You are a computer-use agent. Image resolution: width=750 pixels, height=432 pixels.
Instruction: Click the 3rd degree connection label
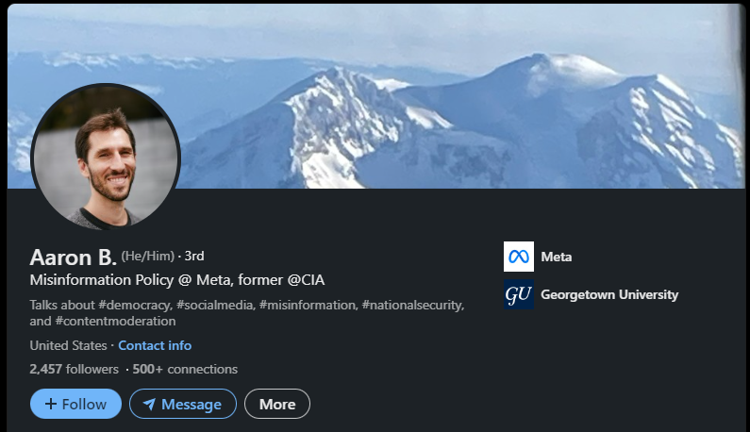194,256
